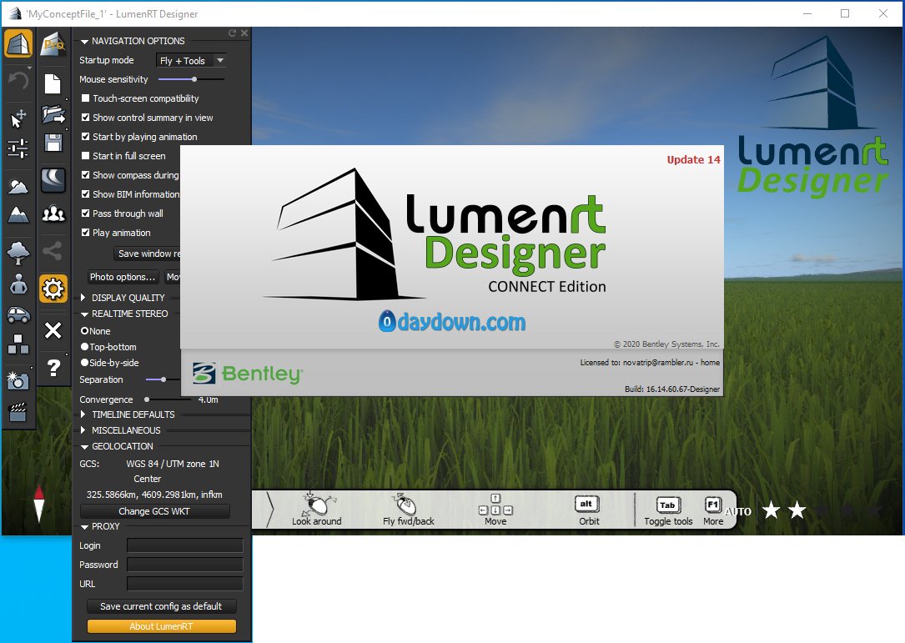Select the None stereo radio button
The image size is (905, 643).
click(85, 331)
